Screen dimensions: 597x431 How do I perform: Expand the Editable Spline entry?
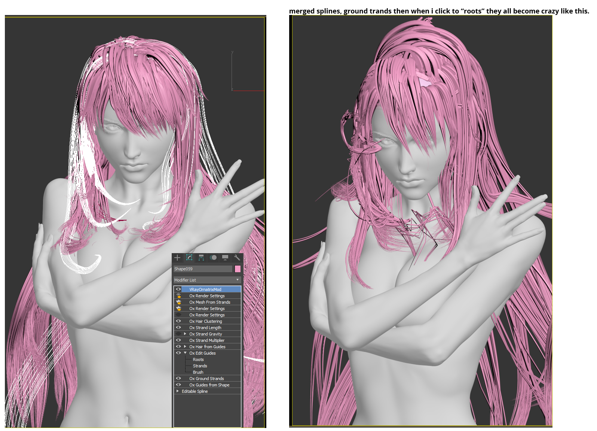(x=177, y=391)
